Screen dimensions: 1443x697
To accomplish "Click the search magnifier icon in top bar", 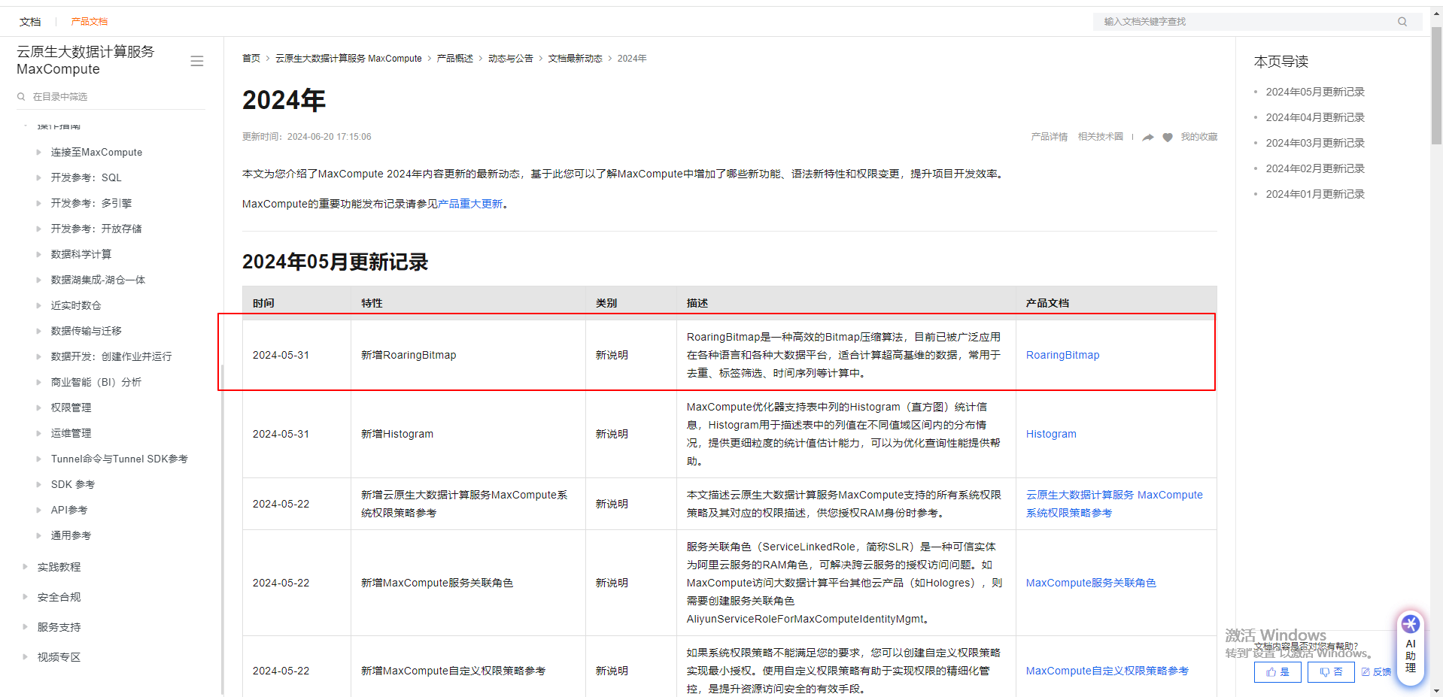I will click(1402, 22).
